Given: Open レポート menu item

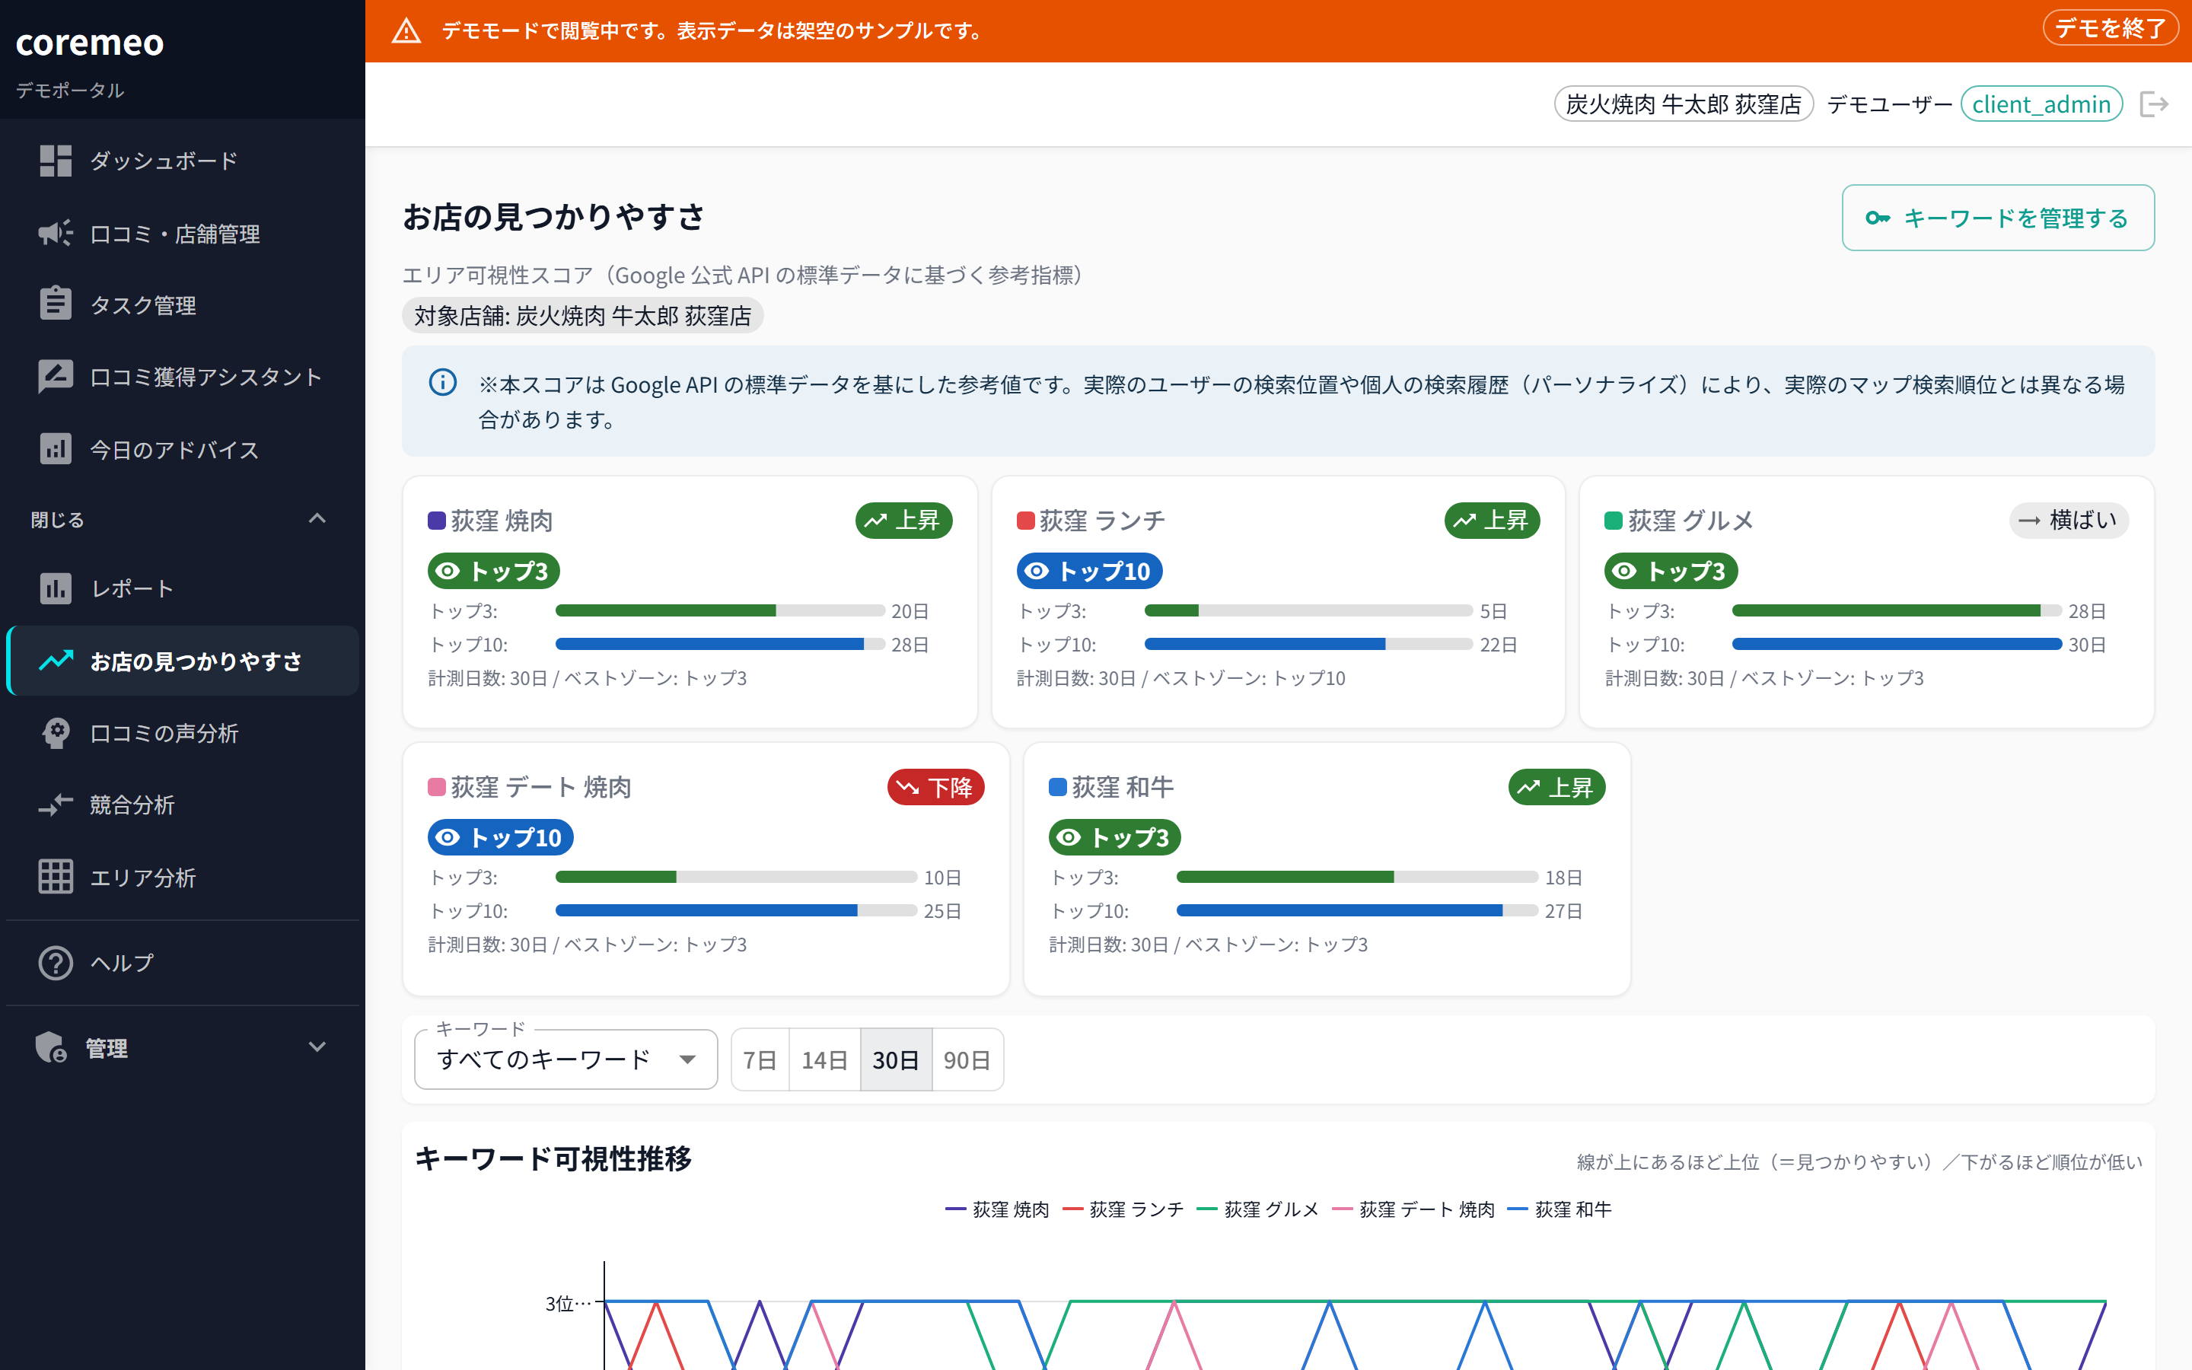Looking at the screenshot, I should tap(183, 588).
